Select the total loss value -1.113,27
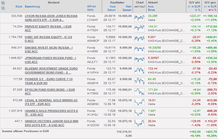Screen dimensions: 218x139 pyautogui.click(x=210, y=121)
